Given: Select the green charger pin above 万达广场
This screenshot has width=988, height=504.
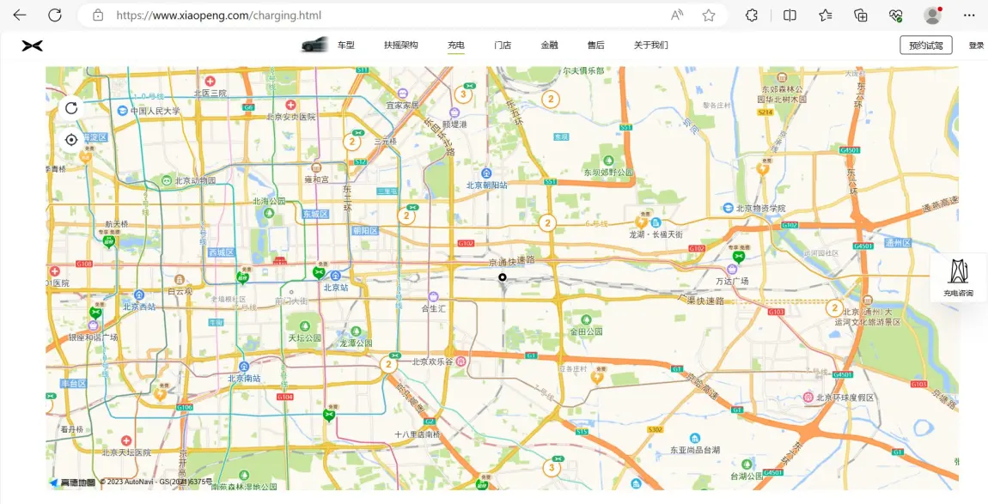Looking at the screenshot, I should [738, 255].
